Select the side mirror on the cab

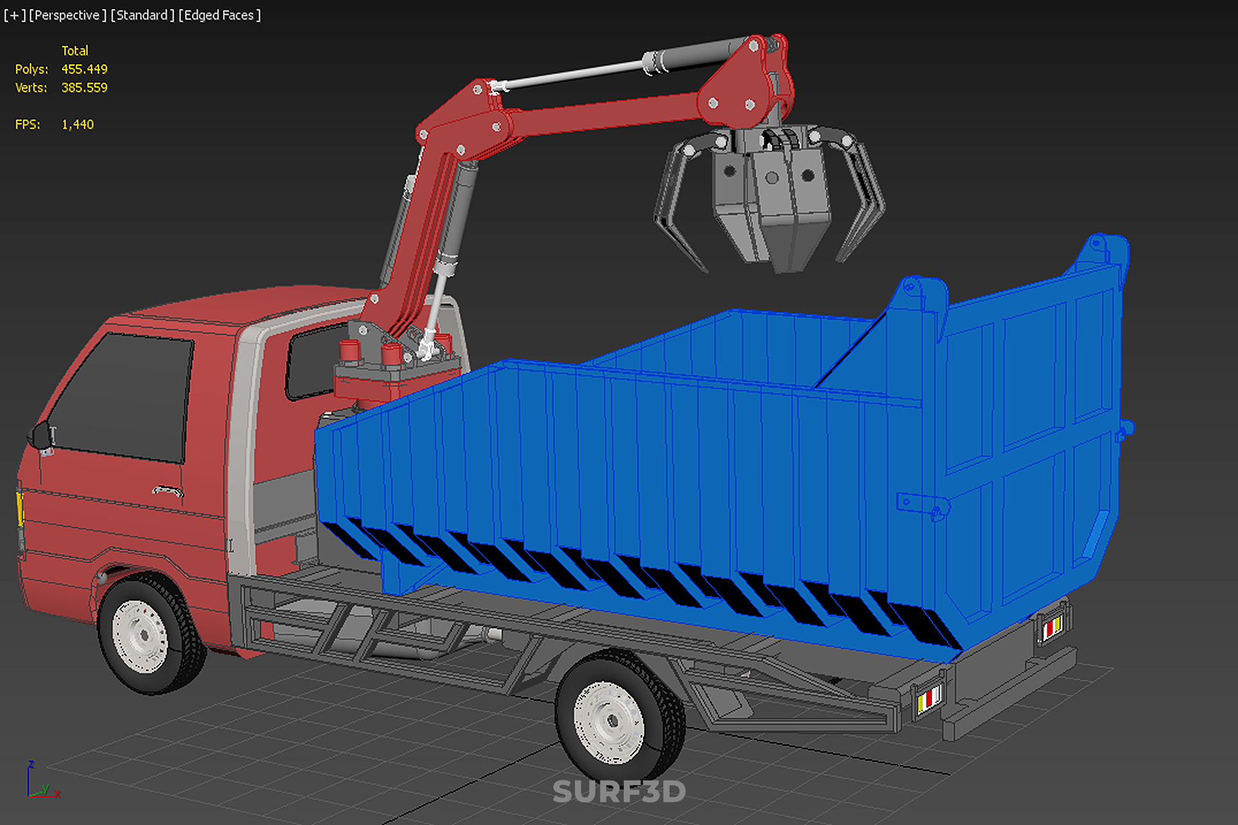point(40,436)
